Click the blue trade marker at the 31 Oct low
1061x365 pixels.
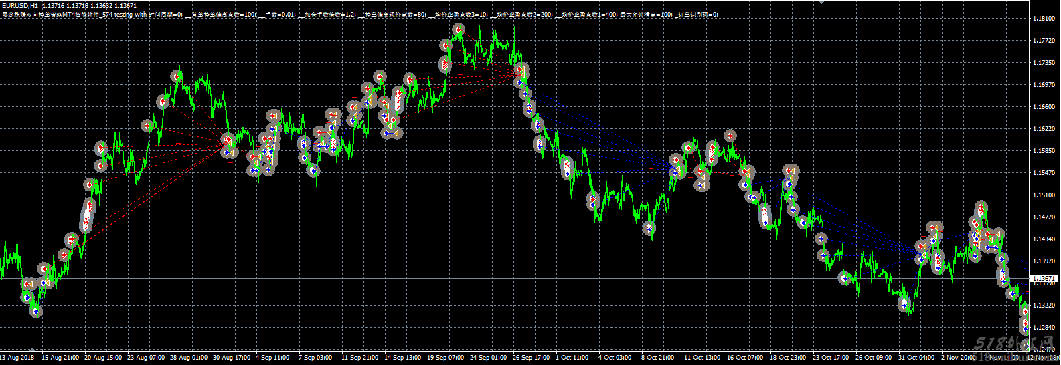pyautogui.click(x=904, y=305)
